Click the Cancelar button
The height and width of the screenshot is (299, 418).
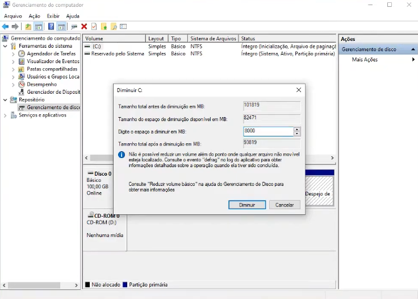pyautogui.click(x=285, y=205)
